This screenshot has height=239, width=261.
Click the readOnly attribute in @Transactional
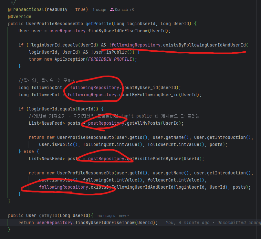[57, 9]
